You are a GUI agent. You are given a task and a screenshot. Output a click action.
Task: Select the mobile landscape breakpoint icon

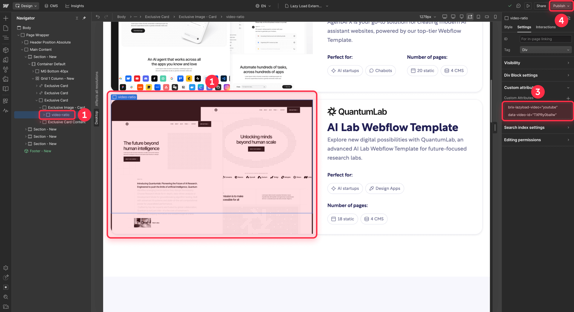click(x=487, y=17)
